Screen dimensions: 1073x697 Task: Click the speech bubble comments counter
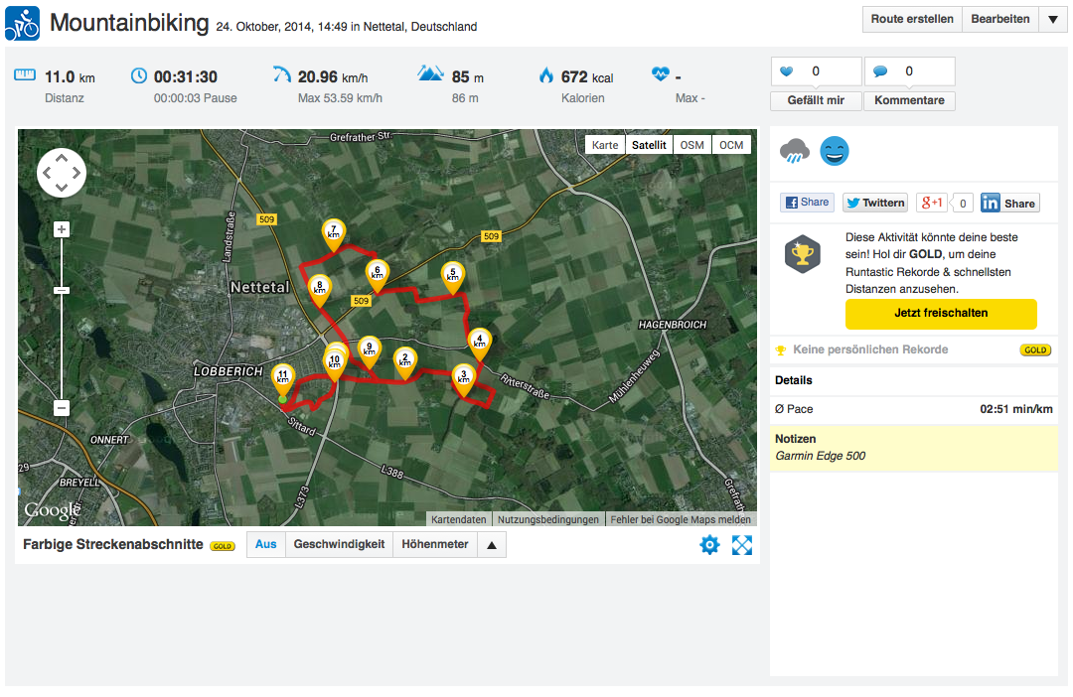909,71
